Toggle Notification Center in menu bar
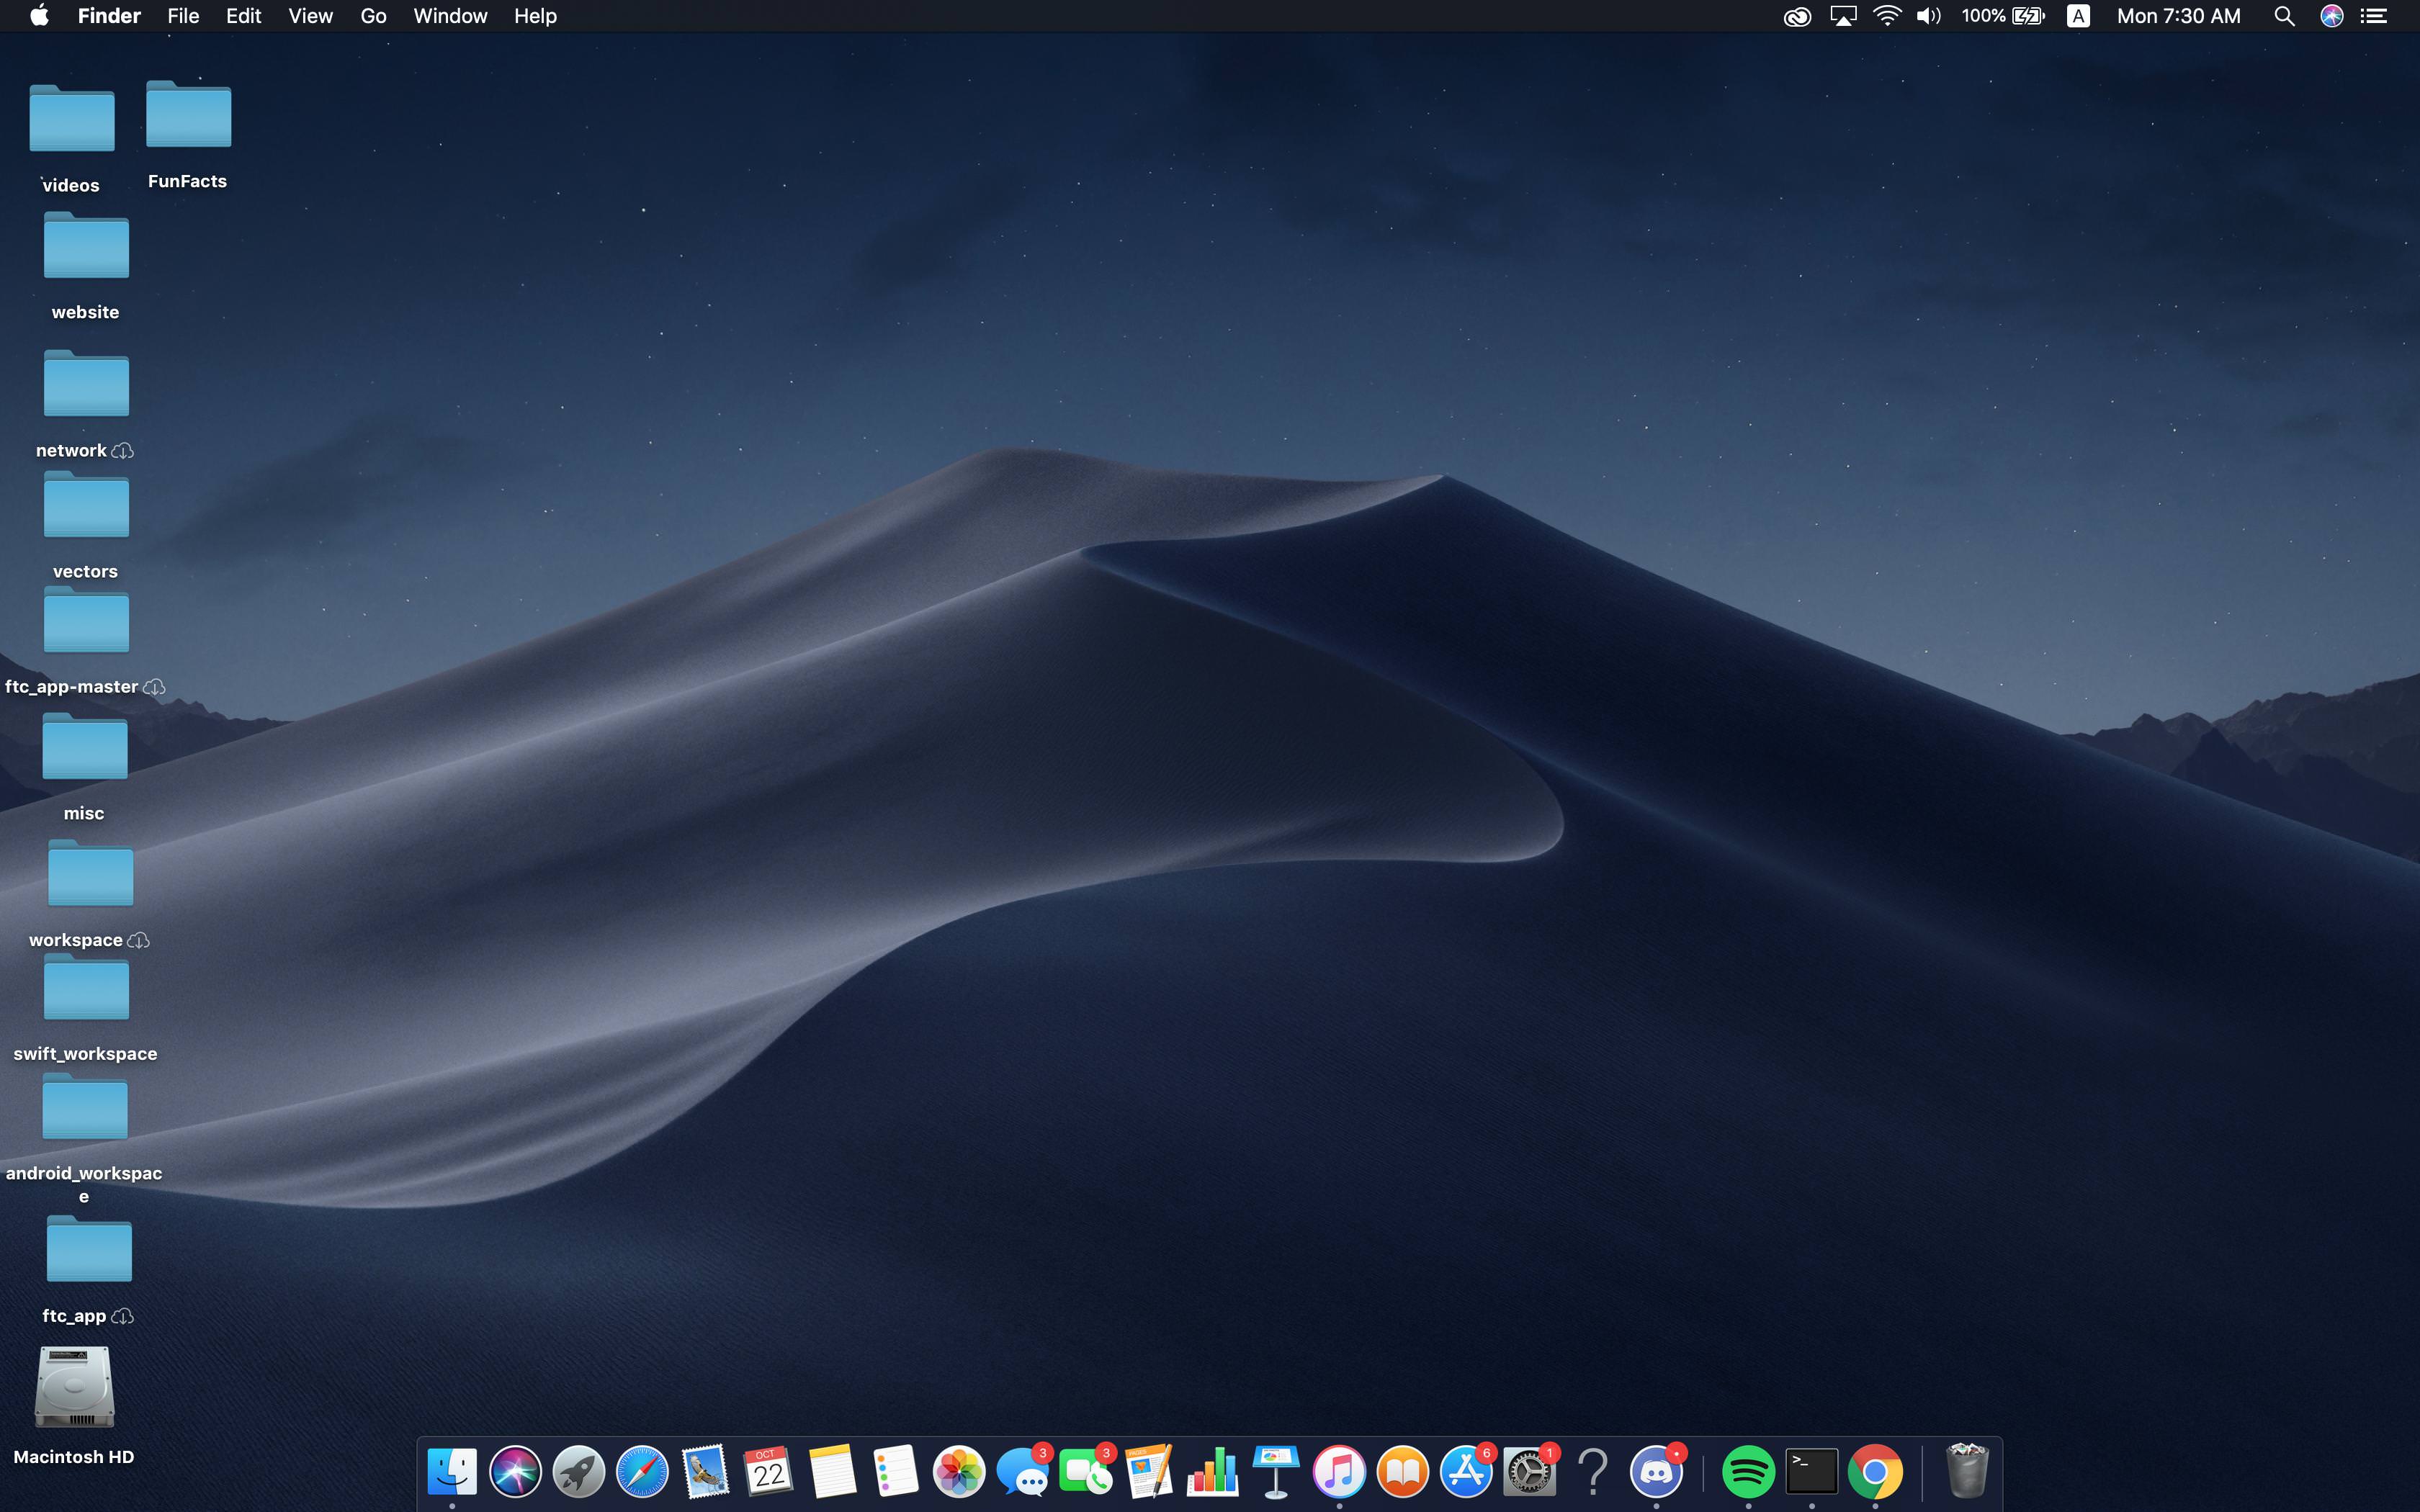 pos(2374,16)
